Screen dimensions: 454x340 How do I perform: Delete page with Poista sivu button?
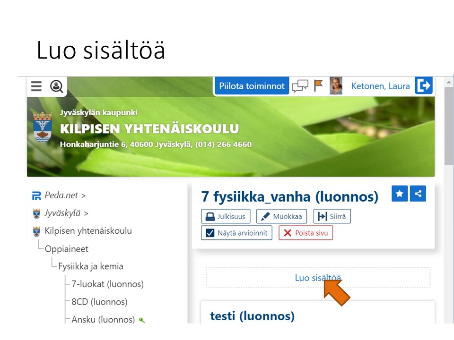coord(306,233)
